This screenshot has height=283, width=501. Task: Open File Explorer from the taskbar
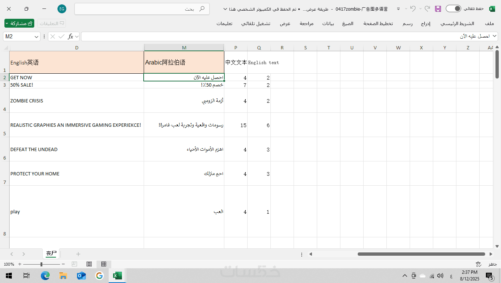[x=63, y=276]
